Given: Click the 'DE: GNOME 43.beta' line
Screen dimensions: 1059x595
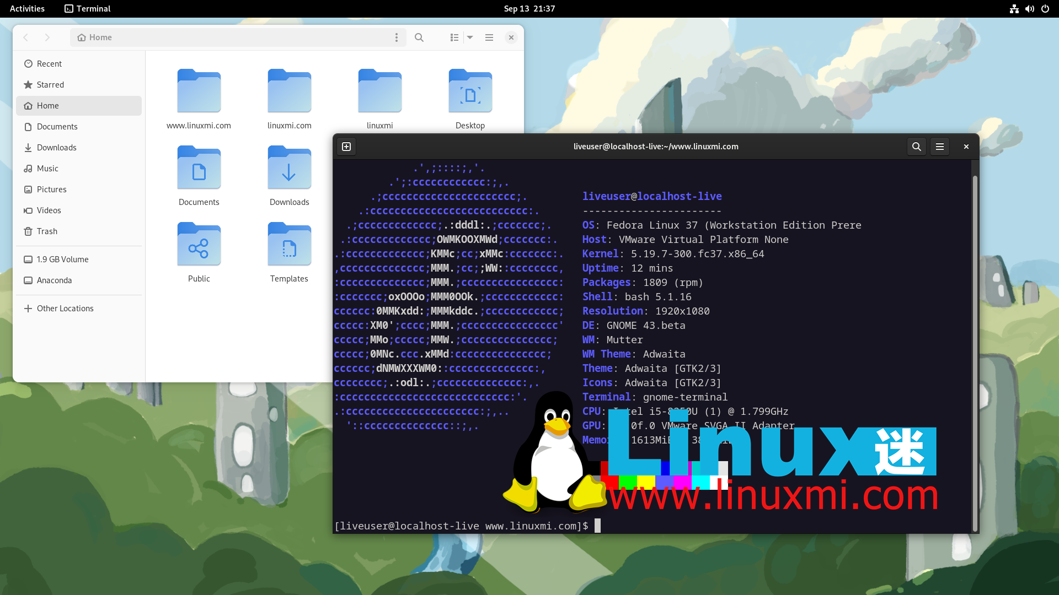Looking at the screenshot, I should (634, 326).
